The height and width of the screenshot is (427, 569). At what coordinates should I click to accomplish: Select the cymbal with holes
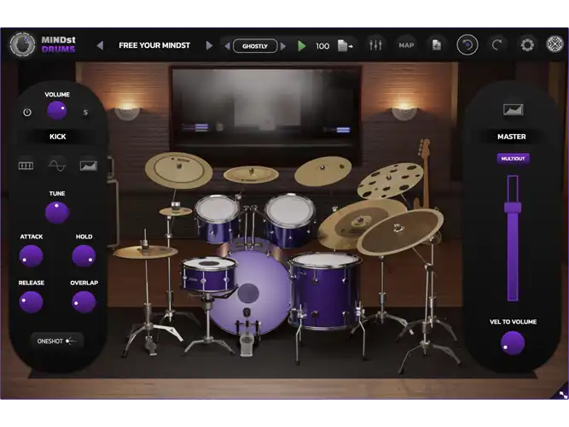[390, 180]
